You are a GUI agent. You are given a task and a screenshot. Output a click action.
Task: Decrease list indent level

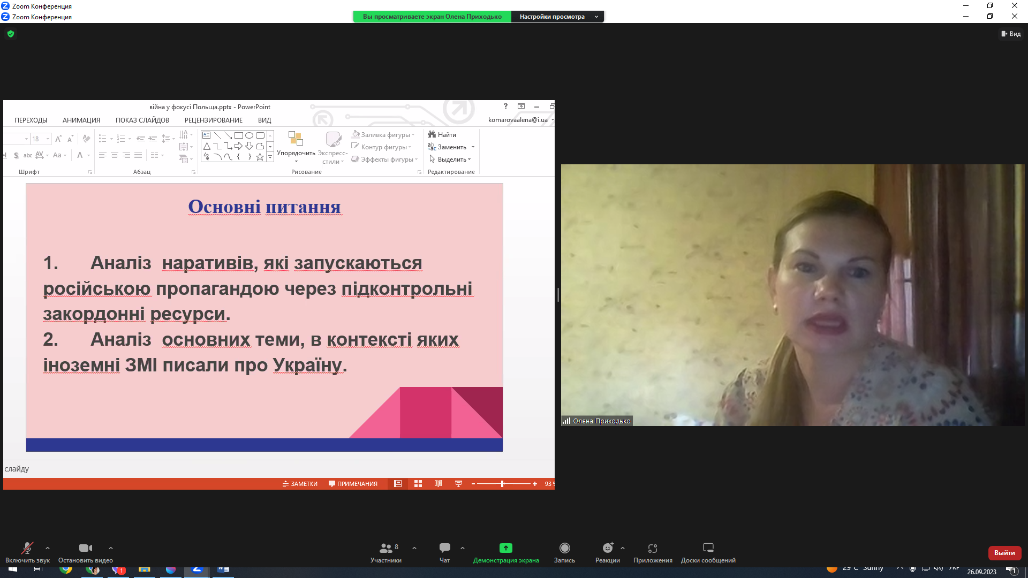pos(141,139)
